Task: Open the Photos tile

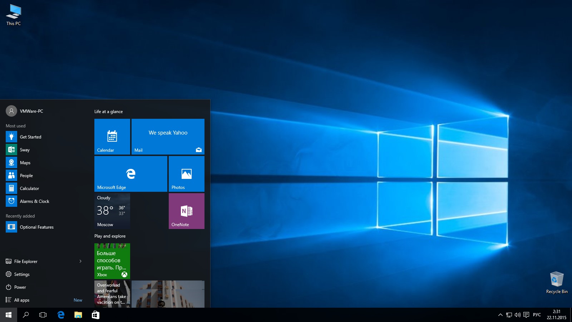Action: 187,174
